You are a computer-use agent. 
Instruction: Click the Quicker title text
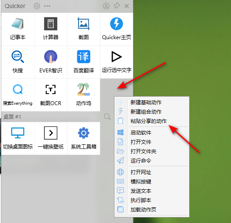[15, 6]
